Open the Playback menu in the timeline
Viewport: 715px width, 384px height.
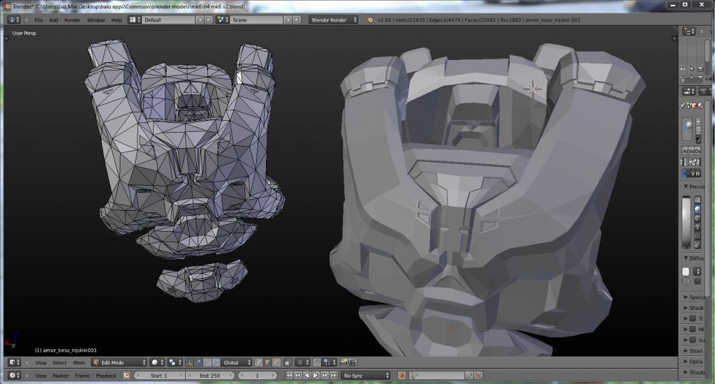click(x=106, y=376)
